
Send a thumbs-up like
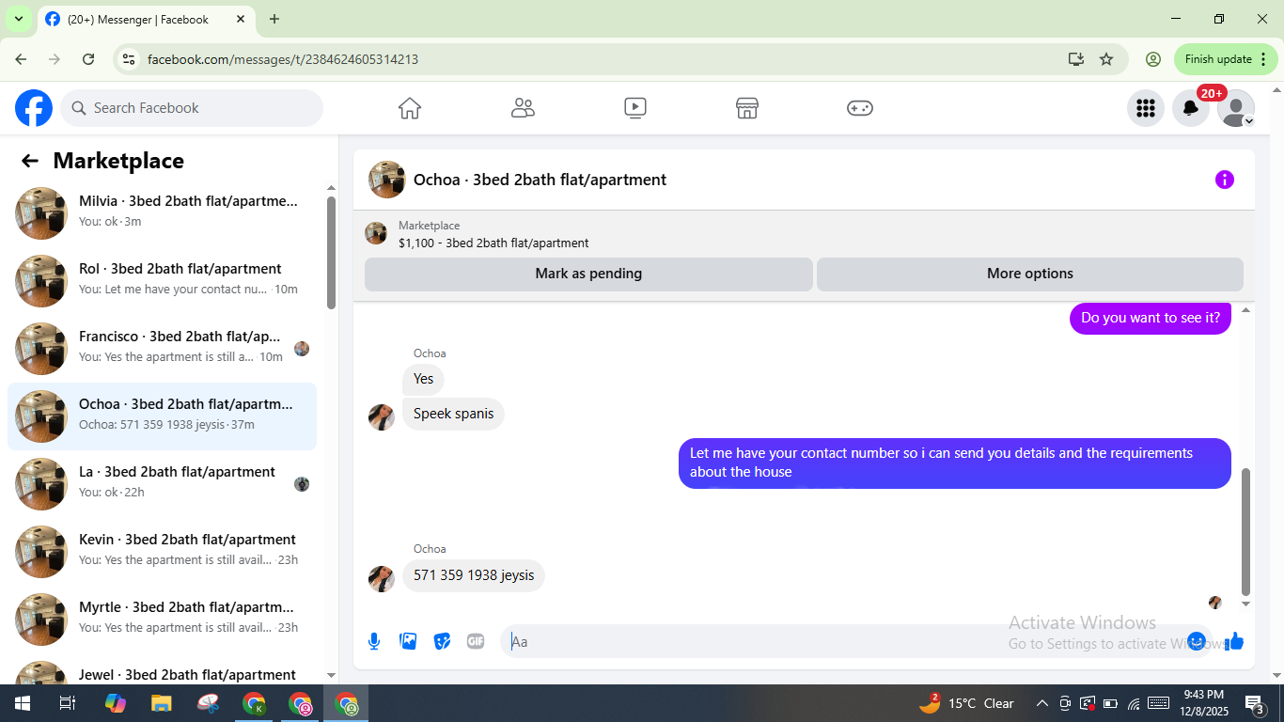click(x=1234, y=641)
